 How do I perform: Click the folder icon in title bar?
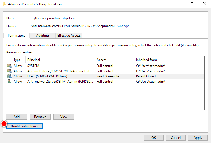tap(4, 4)
